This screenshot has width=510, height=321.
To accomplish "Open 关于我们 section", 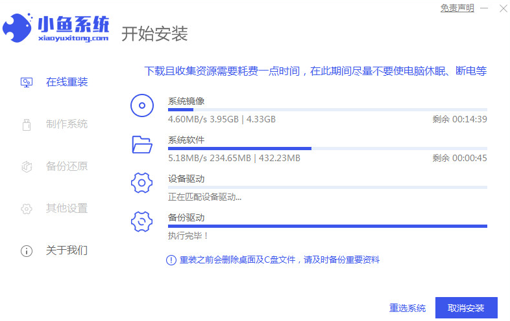I will click(x=67, y=250).
